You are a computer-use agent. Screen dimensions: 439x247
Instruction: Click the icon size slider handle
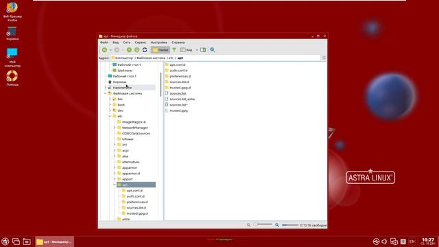[256, 224]
